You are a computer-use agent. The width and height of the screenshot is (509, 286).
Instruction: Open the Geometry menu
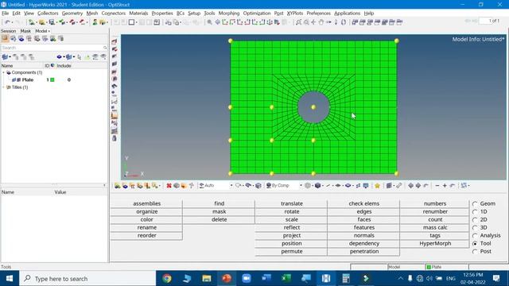72,14
